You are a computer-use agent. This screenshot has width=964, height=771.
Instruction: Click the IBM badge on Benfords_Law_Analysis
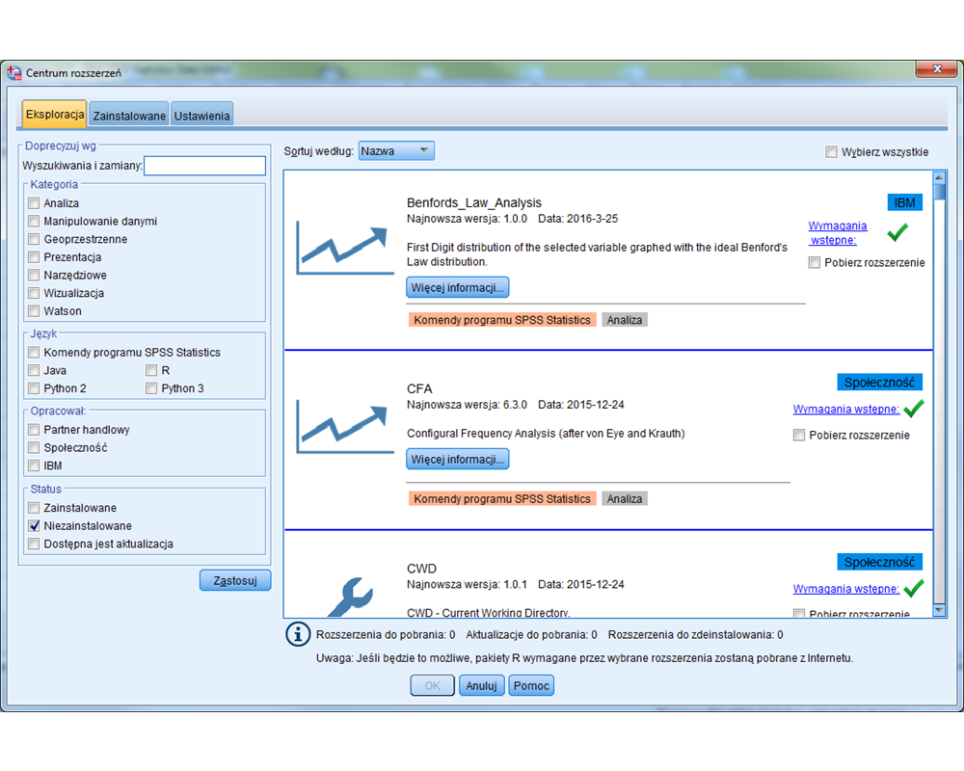click(904, 202)
